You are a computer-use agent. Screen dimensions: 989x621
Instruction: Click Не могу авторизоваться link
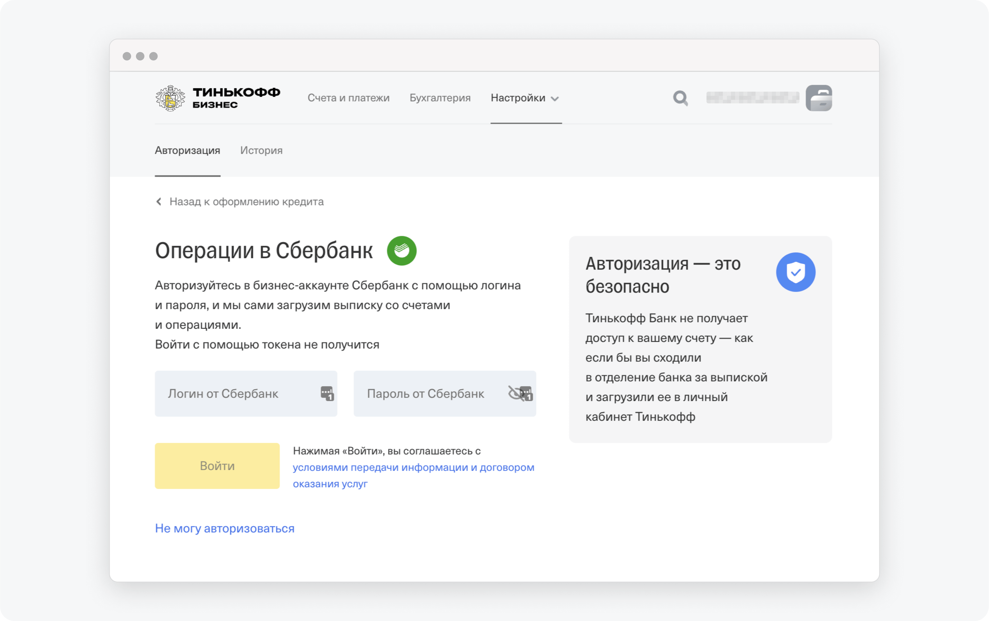click(225, 528)
